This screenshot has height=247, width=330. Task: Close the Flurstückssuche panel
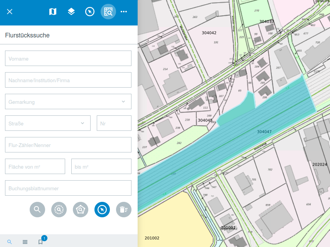point(10,12)
